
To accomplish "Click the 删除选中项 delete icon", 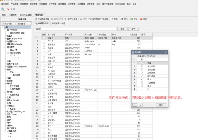I will click(52, 19).
